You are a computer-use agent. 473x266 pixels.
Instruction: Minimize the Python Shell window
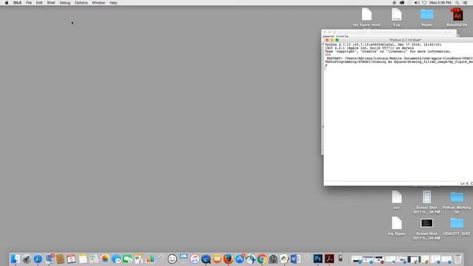[x=332, y=40]
